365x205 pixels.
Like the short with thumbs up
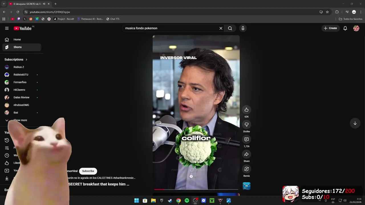[x=246, y=110]
